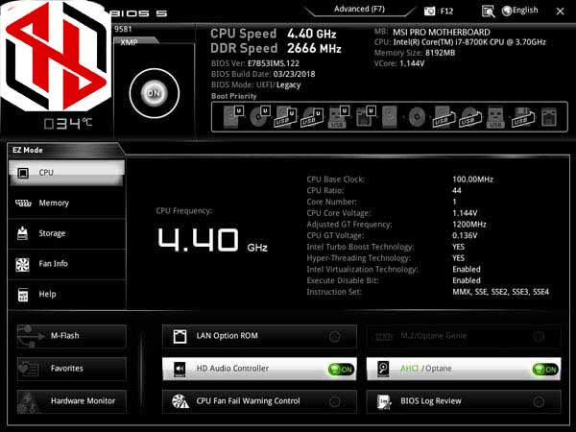Click the Instruction Set MMX, SSE values

pyautogui.click(x=501, y=292)
